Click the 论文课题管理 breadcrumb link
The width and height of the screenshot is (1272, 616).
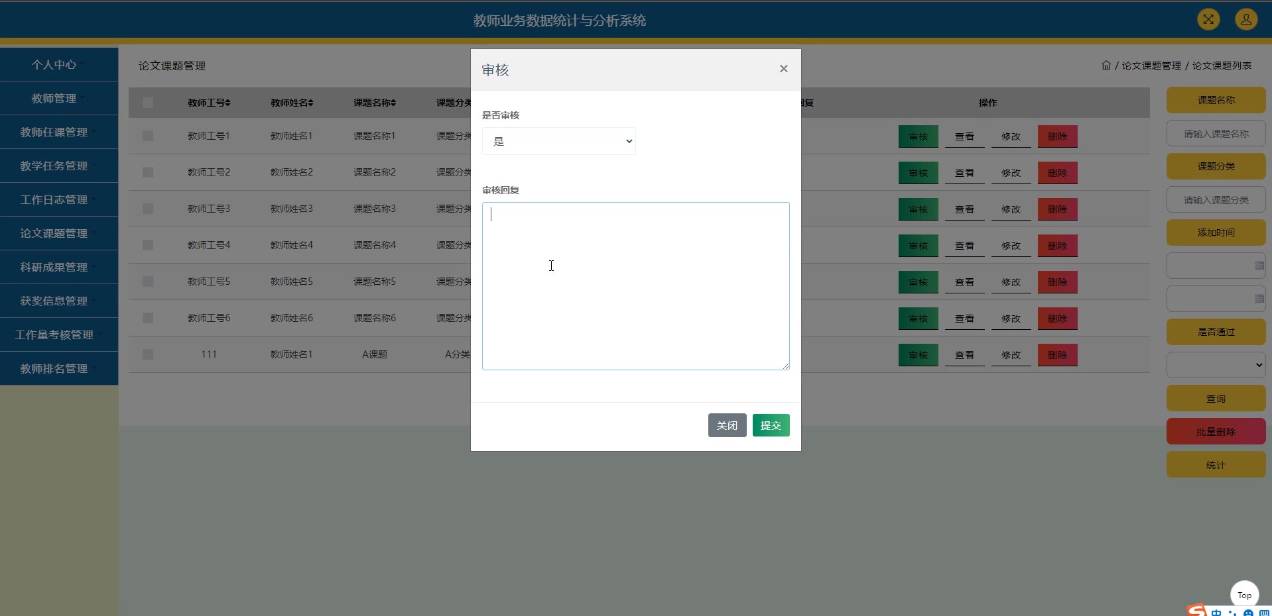click(1151, 66)
